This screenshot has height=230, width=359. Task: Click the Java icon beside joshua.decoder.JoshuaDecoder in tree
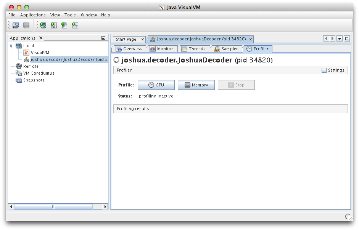point(27,59)
